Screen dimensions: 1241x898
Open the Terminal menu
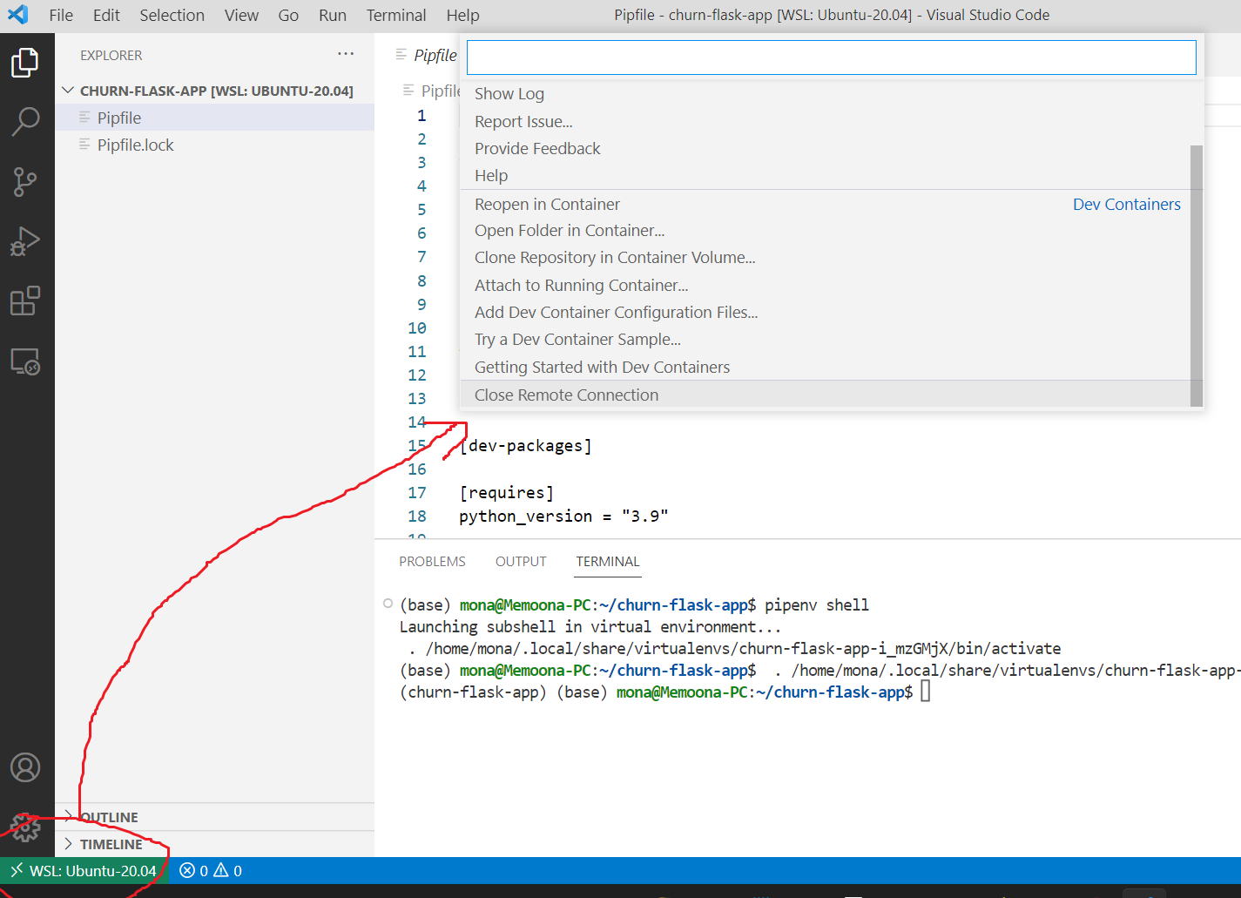coord(396,15)
